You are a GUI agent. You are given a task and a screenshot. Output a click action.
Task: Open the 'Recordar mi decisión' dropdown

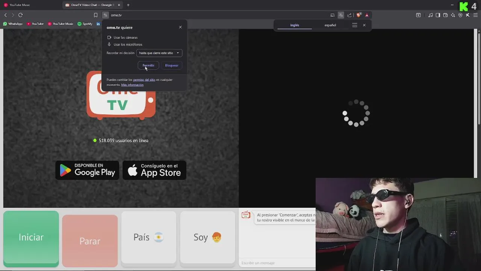(x=159, y=53)
